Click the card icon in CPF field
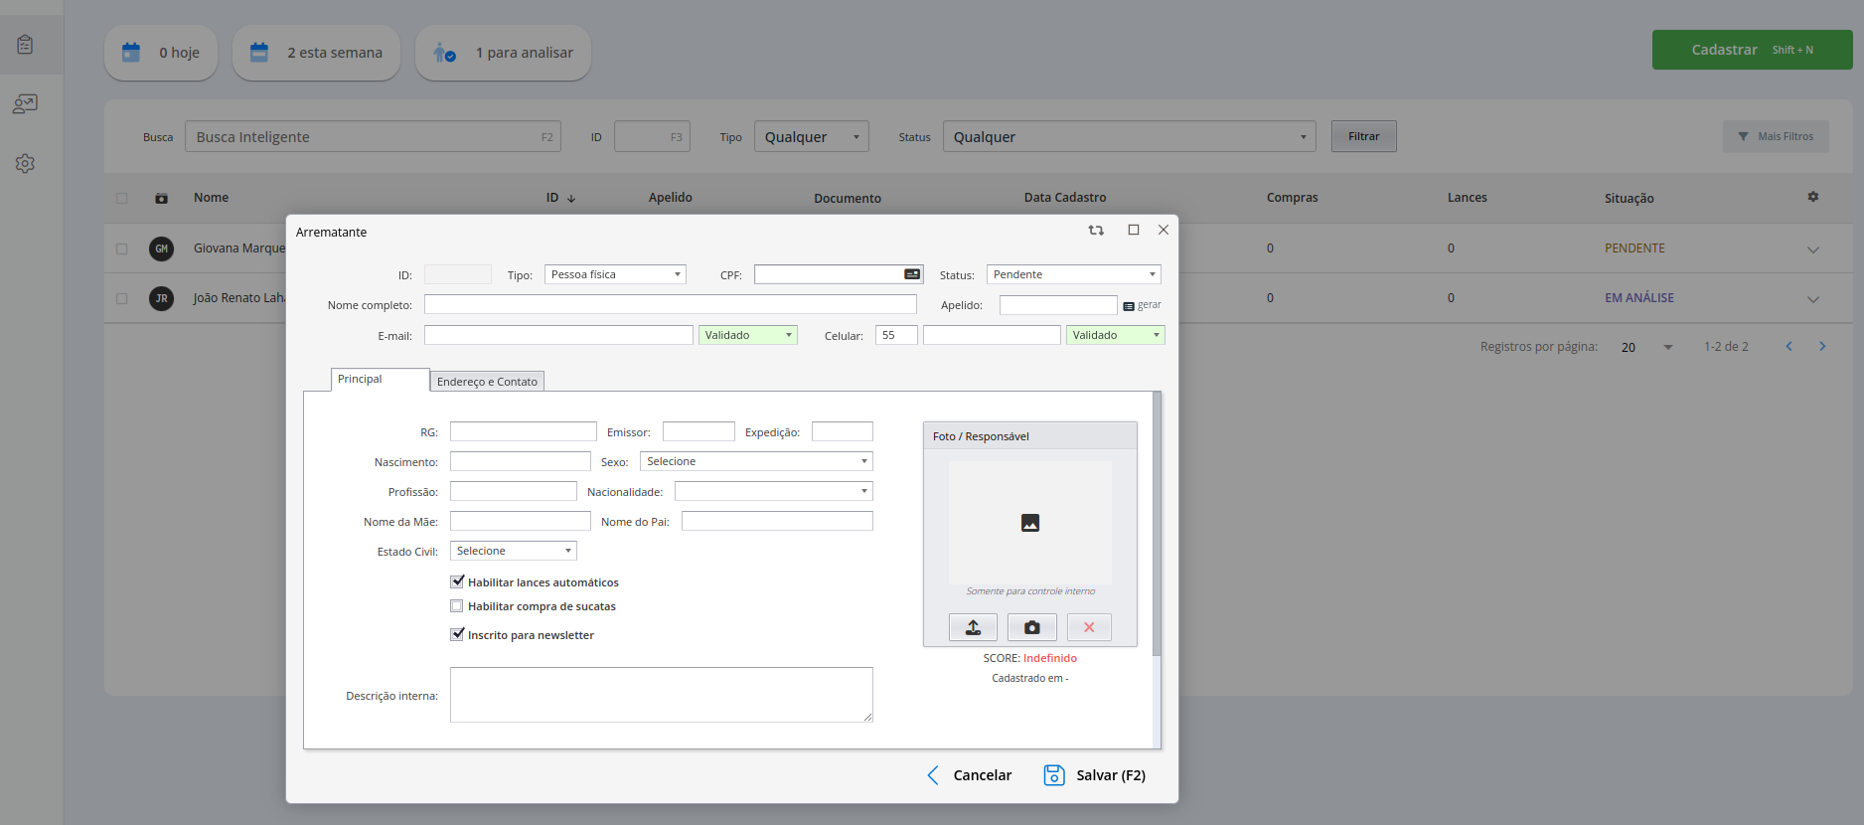Image resolution: width=1864 pixels, height=825 pixels. coord(911,274)
